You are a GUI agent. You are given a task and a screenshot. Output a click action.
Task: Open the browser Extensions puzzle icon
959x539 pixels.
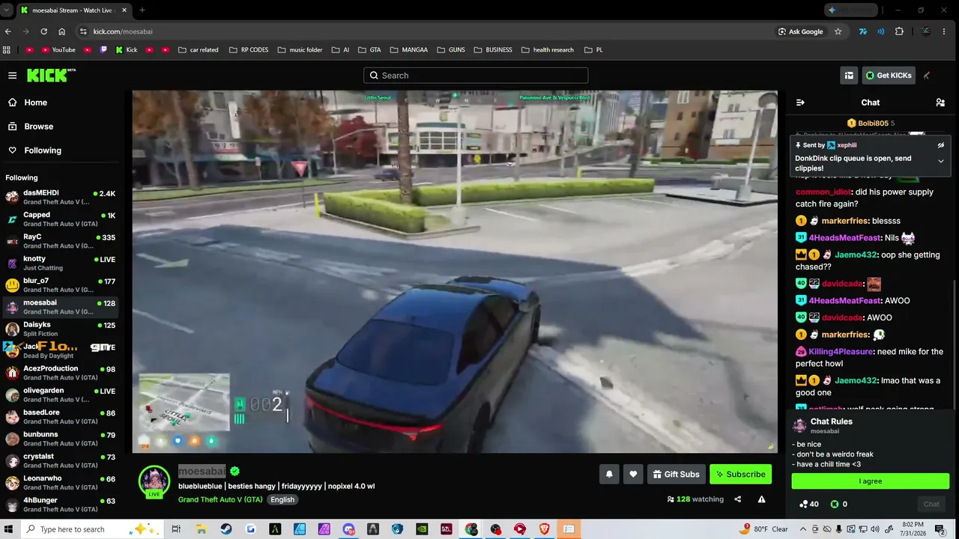(x=899, y=31)
